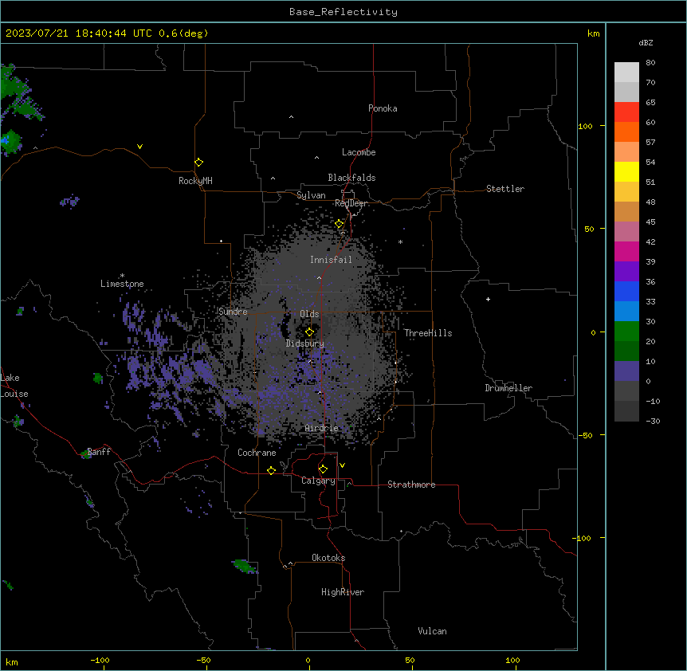
Task: Click the yellow v marker east of Calgary
Action: 342,465
